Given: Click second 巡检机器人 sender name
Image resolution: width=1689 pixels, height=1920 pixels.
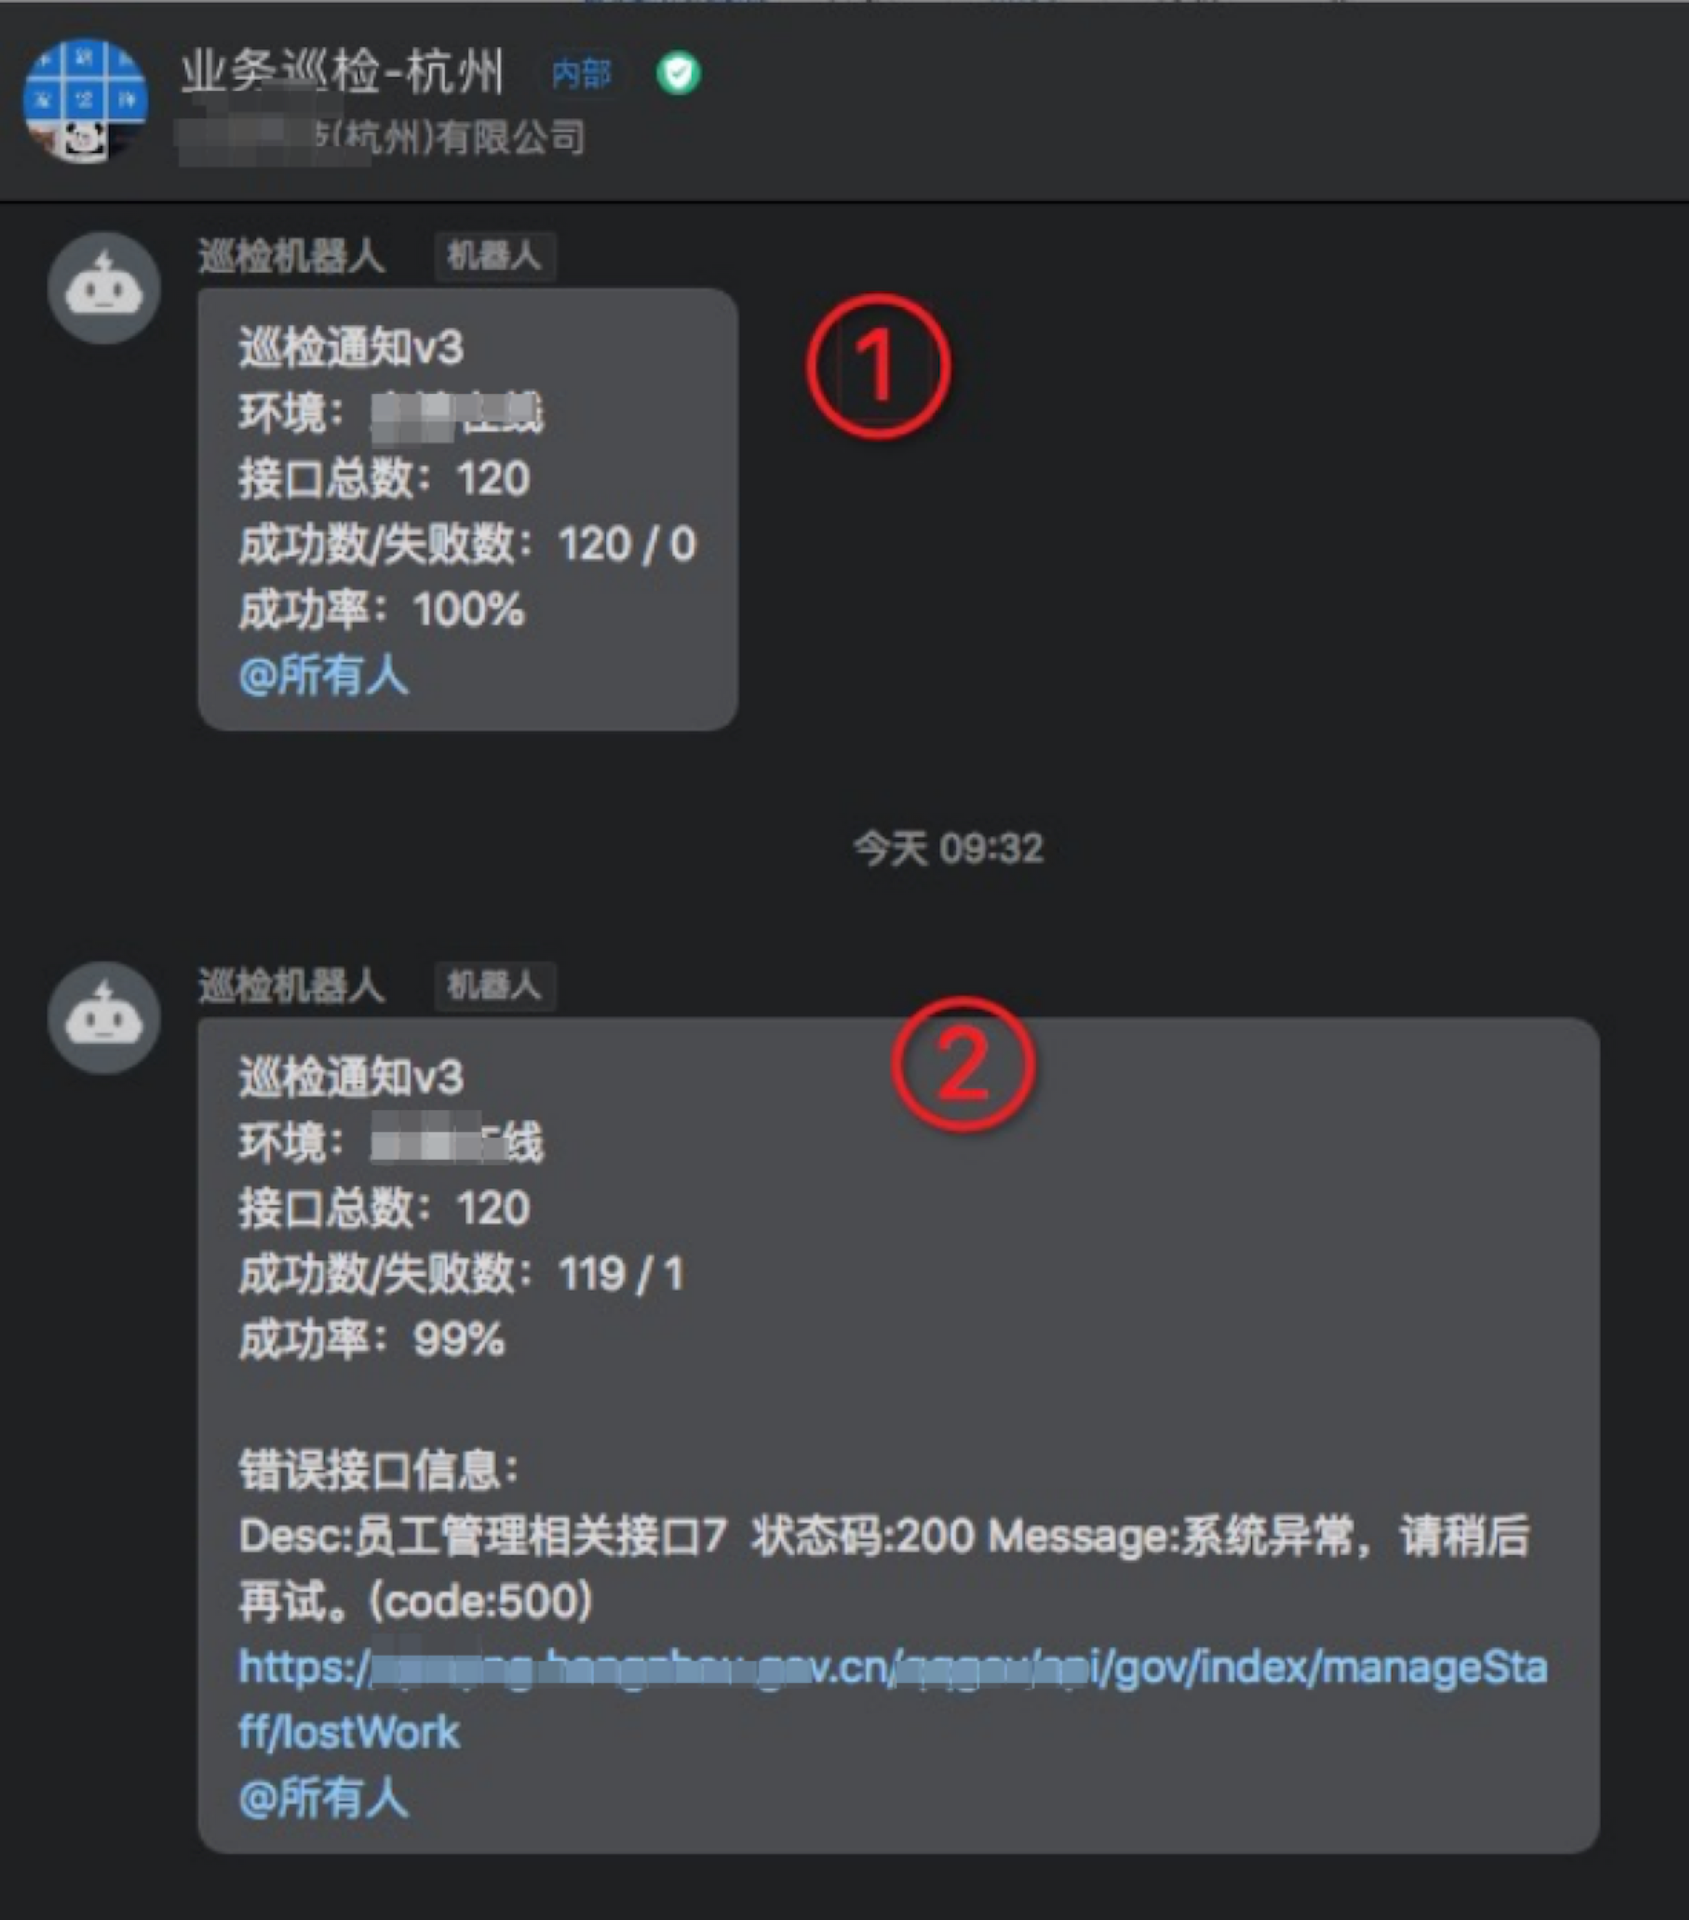Looking at the screenshot, I should [x=291, y=985].
